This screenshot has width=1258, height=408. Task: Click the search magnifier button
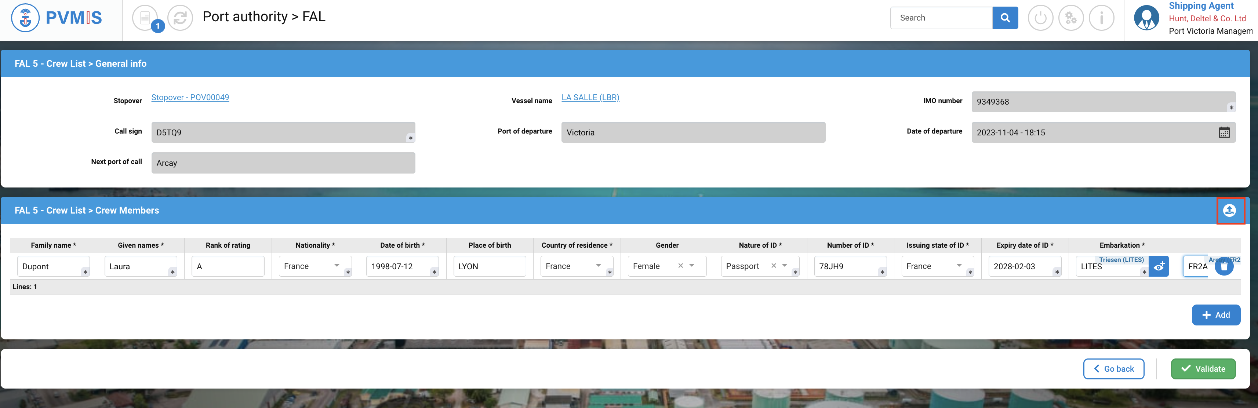tap(1004, 18)
